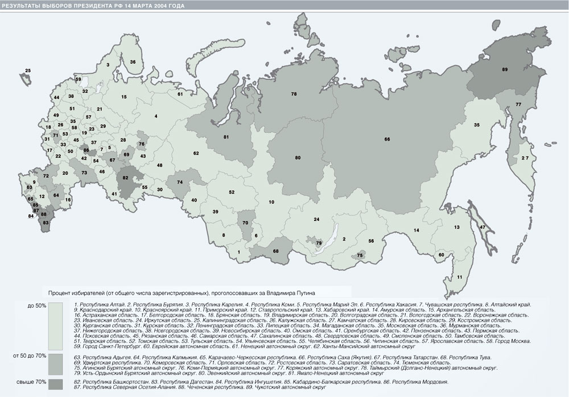Select Bashkortostan region marked 82
The width and height of the screenshot is (569, 397).
click(125, 178)
